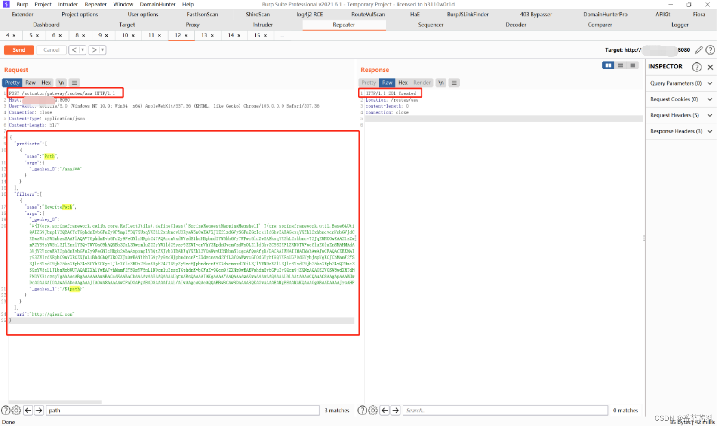Open the 403 Bypasser tab

pyautogui.click(x=535, y=14)
